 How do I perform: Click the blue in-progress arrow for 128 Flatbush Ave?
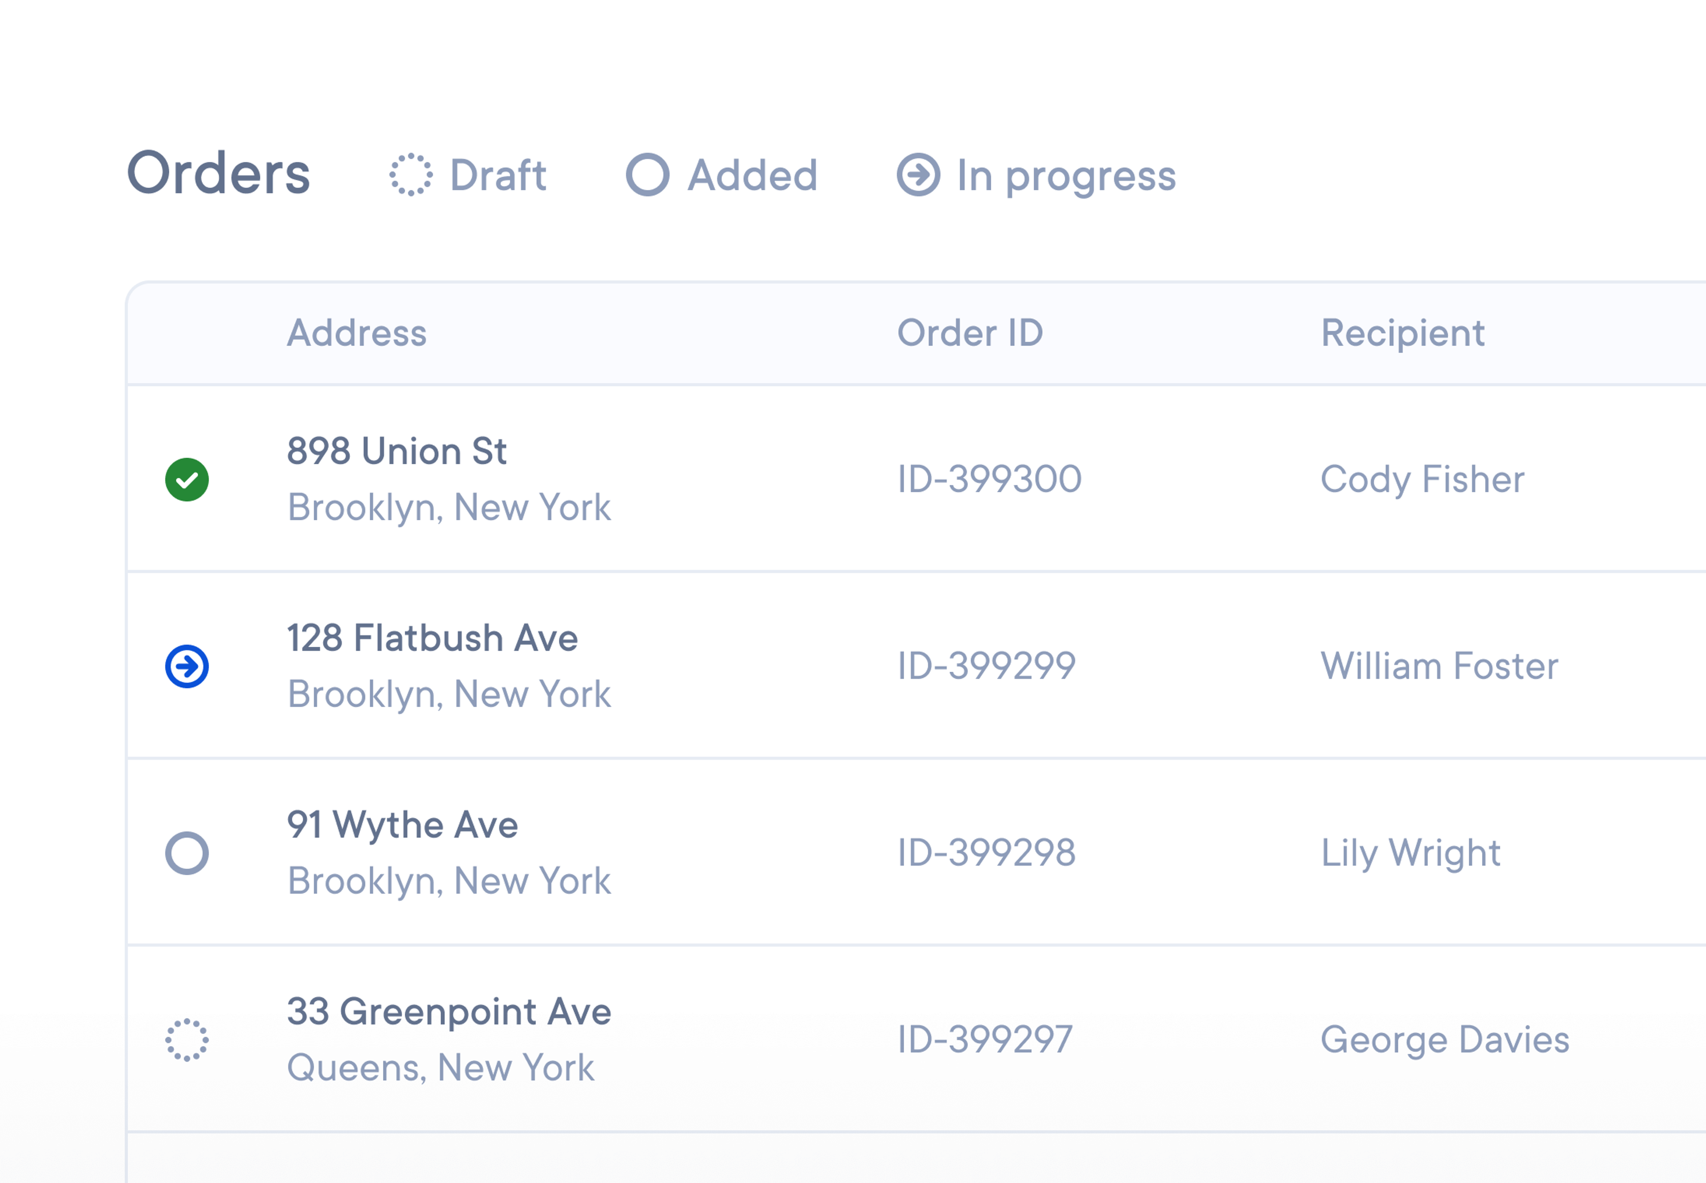coord(187,665)
